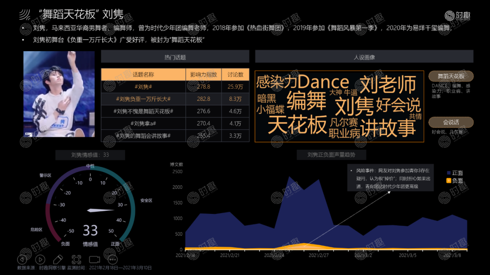Select the back arrow icon in bottom toolbar
This screenshot has width=490, height=275.
[x=22, y=259]
